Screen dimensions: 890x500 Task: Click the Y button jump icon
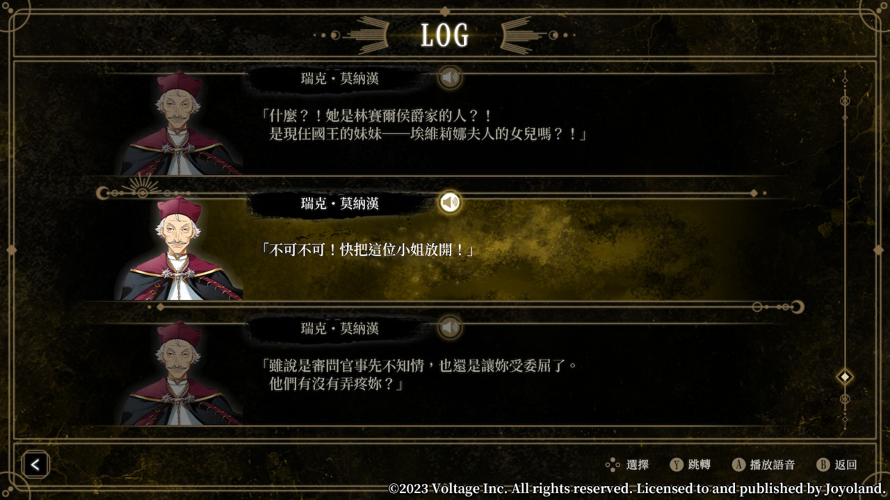pyautogui.click(x=676, y=465)
